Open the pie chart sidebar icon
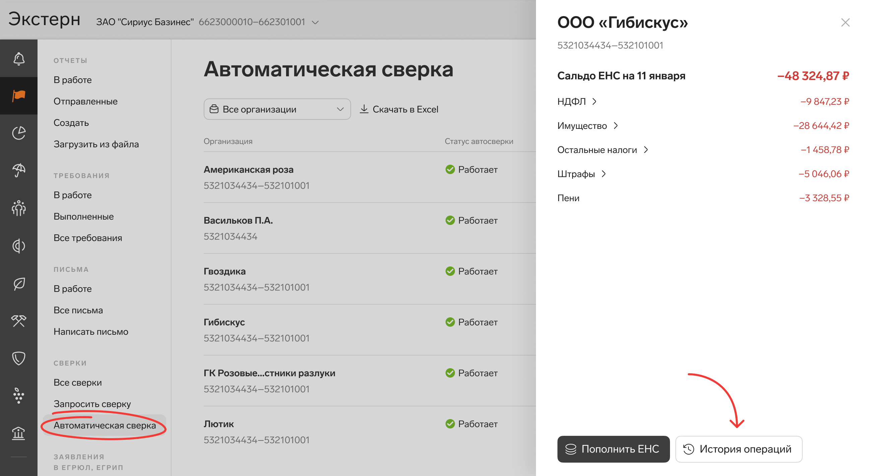This screenshot has height=476, width=871. pos(19,133)
